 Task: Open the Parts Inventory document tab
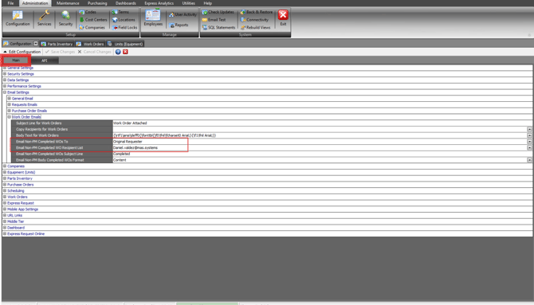pyautogui.click(x=57, y=44)
